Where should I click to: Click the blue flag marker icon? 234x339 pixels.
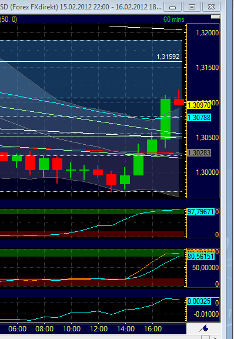tap(203, 328)
